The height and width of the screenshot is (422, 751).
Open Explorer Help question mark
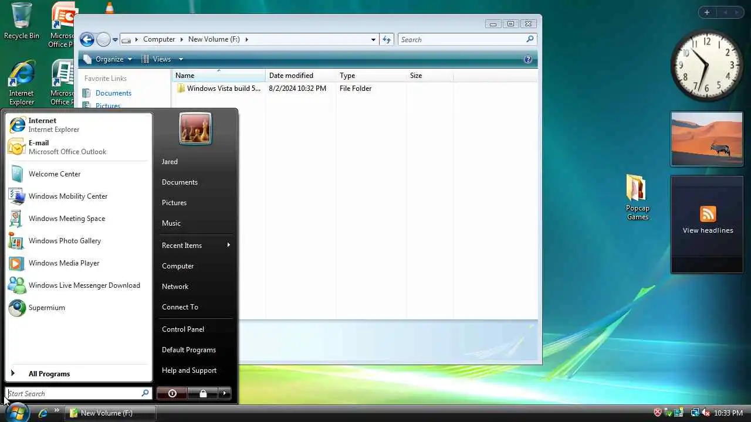[527, 59]
